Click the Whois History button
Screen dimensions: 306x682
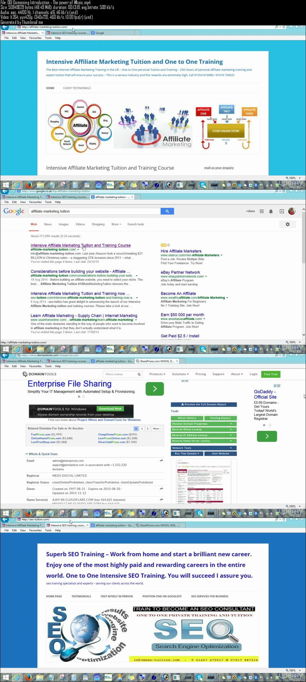coord(187,418)
